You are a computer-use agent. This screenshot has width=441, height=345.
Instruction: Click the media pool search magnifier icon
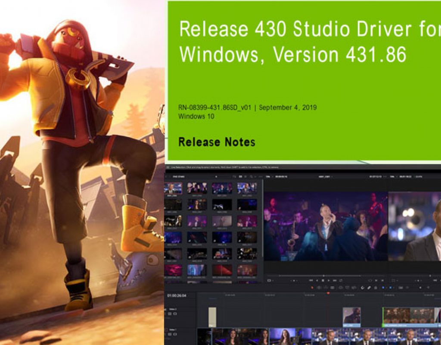pyautogui.click(x=251, y=176)
